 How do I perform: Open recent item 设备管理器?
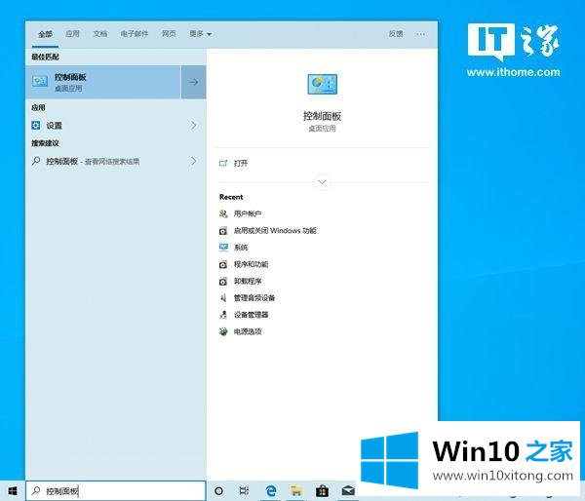251,315
